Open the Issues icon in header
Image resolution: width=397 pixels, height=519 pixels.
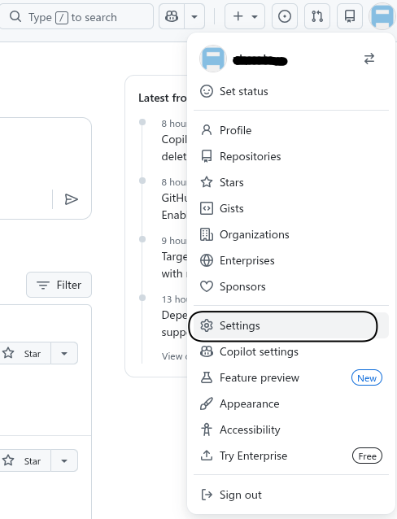[x=285, y=16]
